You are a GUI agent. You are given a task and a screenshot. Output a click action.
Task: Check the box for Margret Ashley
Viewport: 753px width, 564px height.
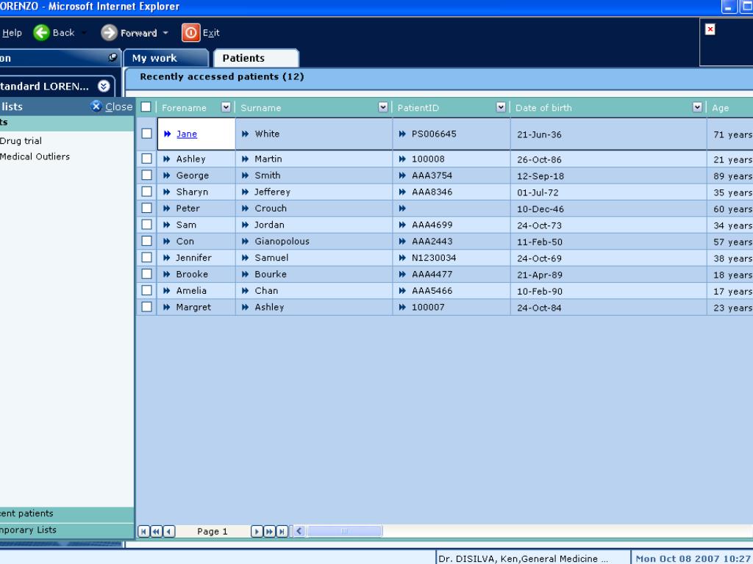[x=147, y=306]
